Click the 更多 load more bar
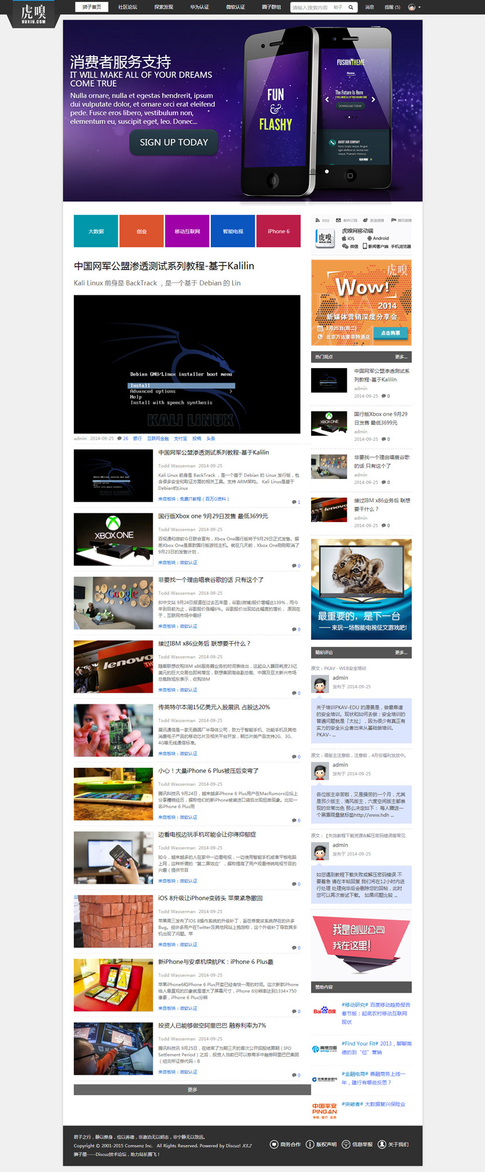Screen dimensions: 485x1172 192,1090
